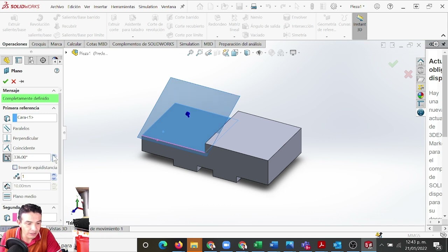The width and height of the screenshot is (448, 252).
Task: Open the DimXpertManager crosshair tab
Action: (43, 60)
